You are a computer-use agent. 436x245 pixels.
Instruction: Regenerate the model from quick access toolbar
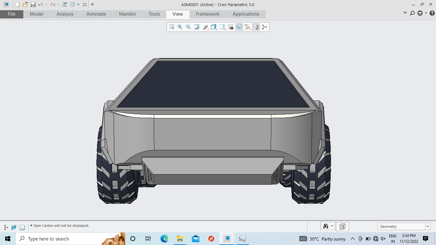(64, 4)
